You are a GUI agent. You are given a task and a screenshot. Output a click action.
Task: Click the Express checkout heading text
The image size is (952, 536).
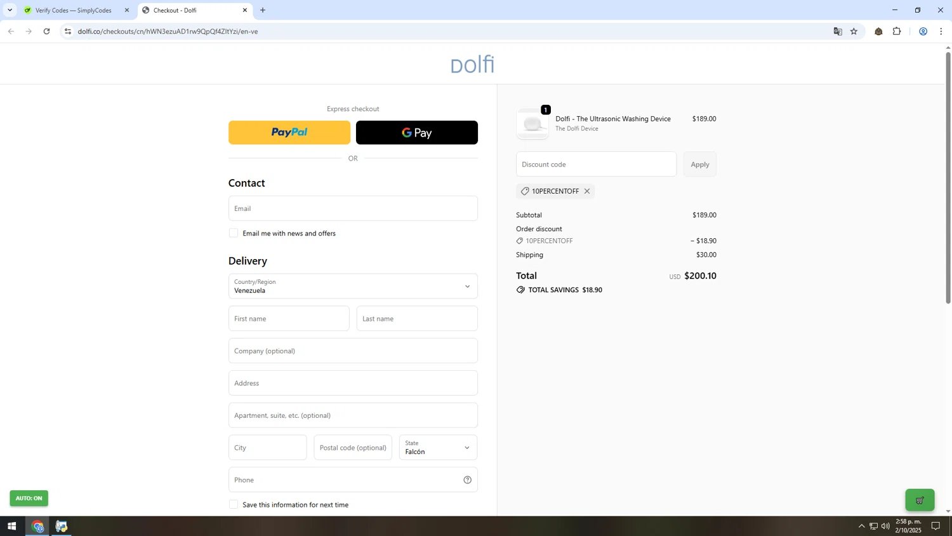tap(353, 109)
